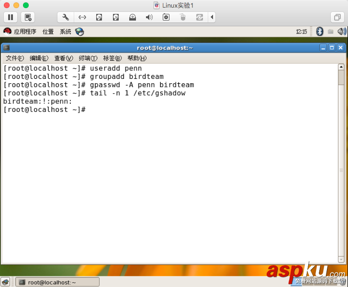Click the USB mouse device icon

(183, 17)
